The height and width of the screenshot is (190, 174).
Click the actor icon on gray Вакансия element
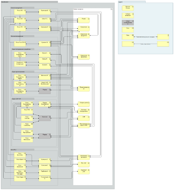tap(50, 117)
